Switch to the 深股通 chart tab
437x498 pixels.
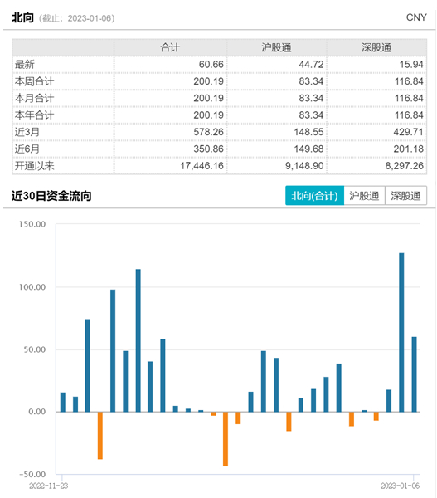[405, 196]
